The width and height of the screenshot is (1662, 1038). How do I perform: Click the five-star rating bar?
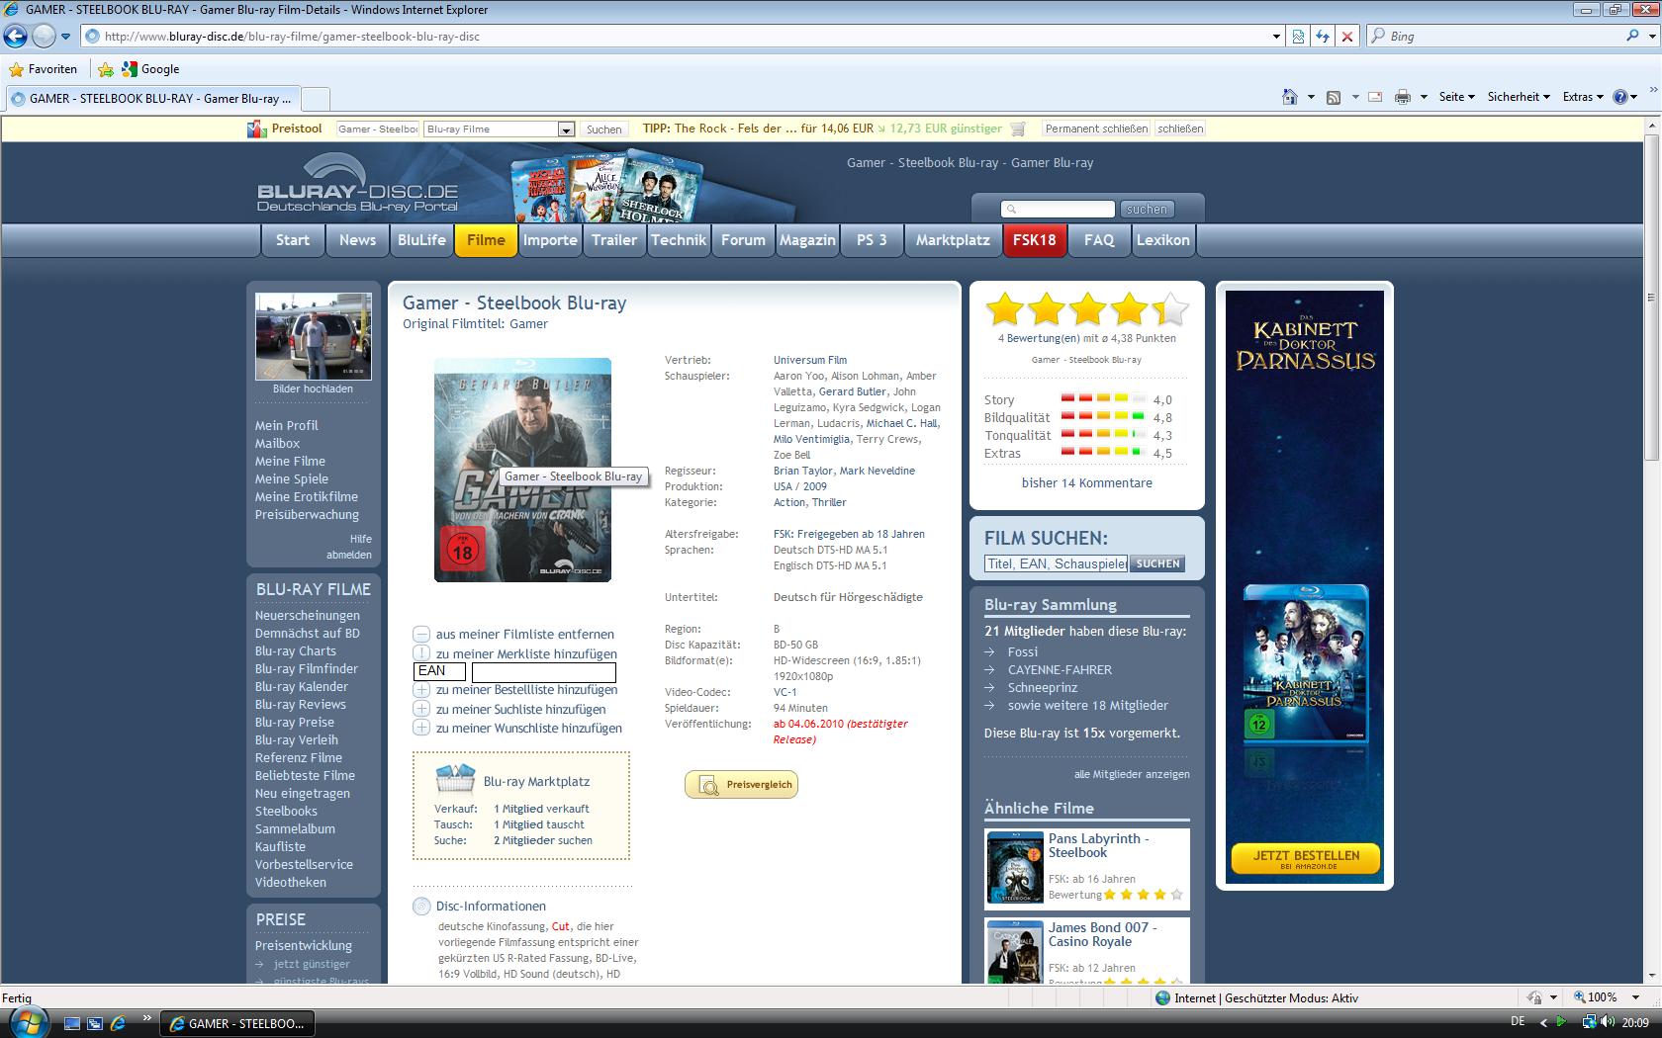pos(1086,309)
